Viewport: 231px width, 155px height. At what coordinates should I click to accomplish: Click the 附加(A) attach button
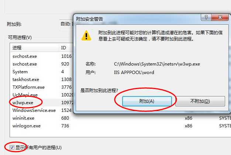[147, 101]
